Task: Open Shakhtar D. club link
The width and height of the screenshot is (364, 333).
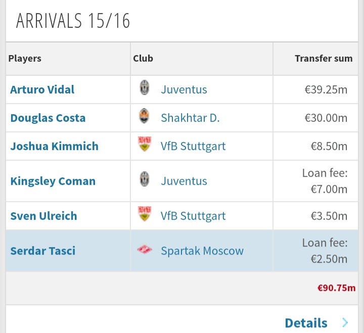Action: (190, 118)
